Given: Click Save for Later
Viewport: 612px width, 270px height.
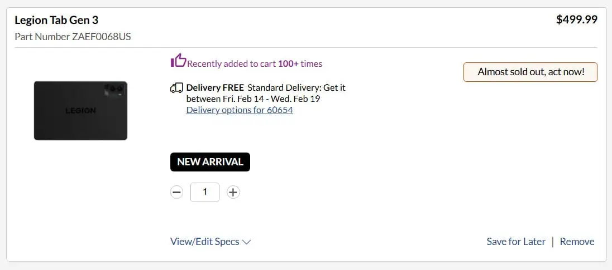Looking at the screenshot, I should click(x=516, y=242).
